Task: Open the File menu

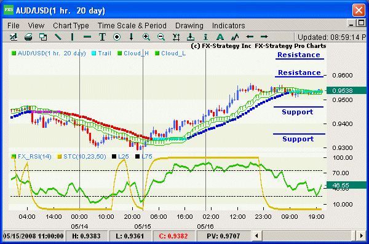Action: tap(14, 25)
